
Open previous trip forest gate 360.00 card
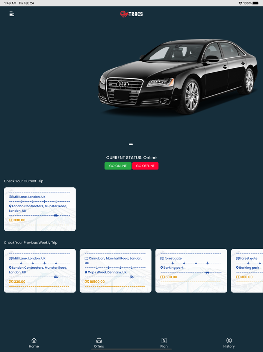[x=247, y=271]
